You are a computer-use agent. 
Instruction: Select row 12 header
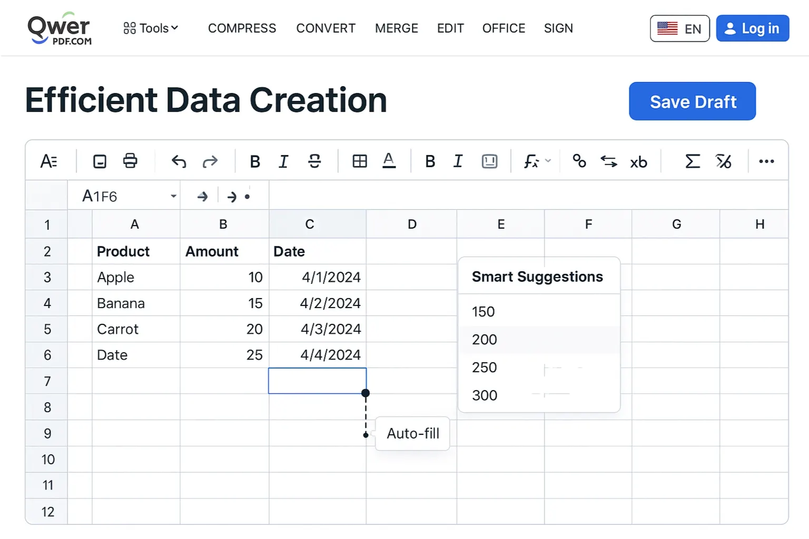(x=47, y=511)
